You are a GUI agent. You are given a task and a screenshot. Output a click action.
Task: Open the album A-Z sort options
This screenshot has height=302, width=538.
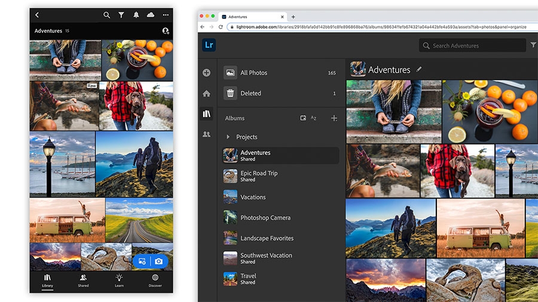314,118
